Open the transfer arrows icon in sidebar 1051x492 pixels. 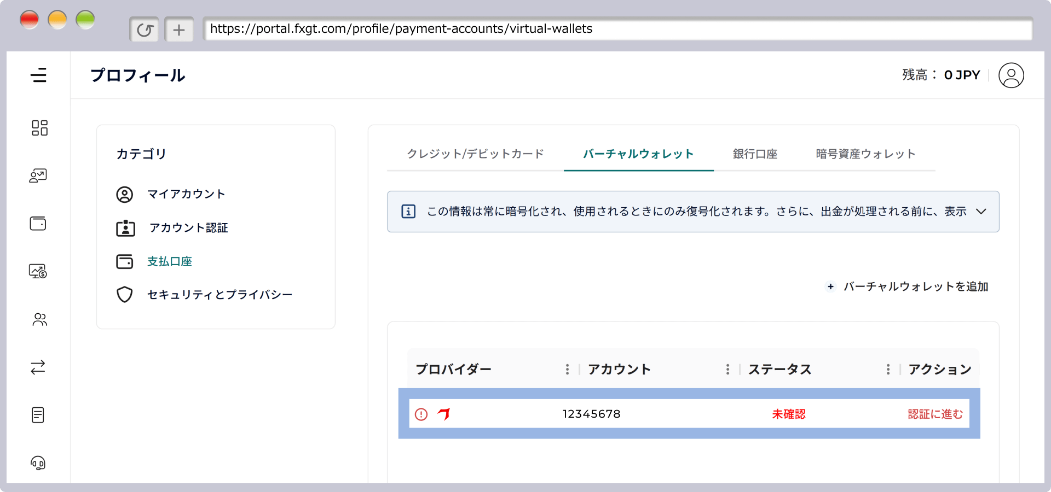click(x=38, y=367)
